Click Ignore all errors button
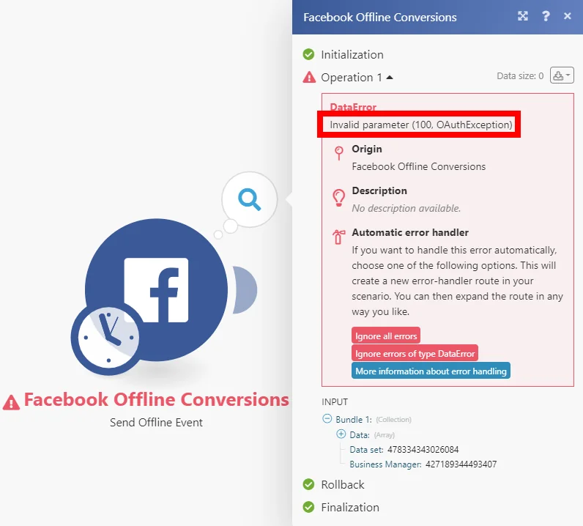The height and width of the screenshot is (526, 583). [x=386, y=336]
